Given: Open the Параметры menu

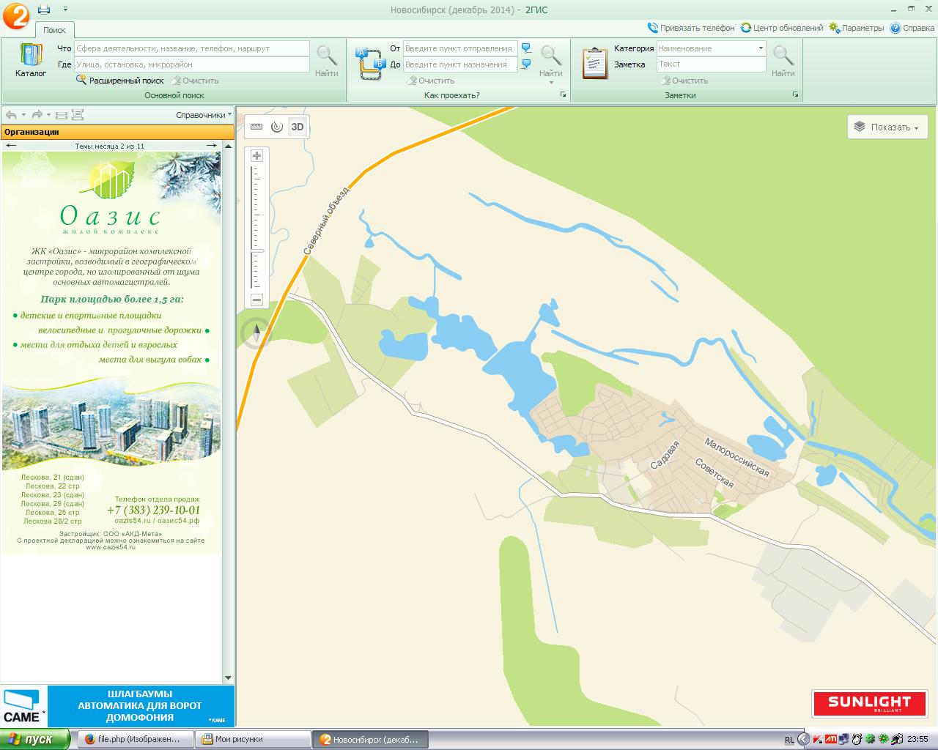Looking at the screenshot, I should tap(857, 28).
